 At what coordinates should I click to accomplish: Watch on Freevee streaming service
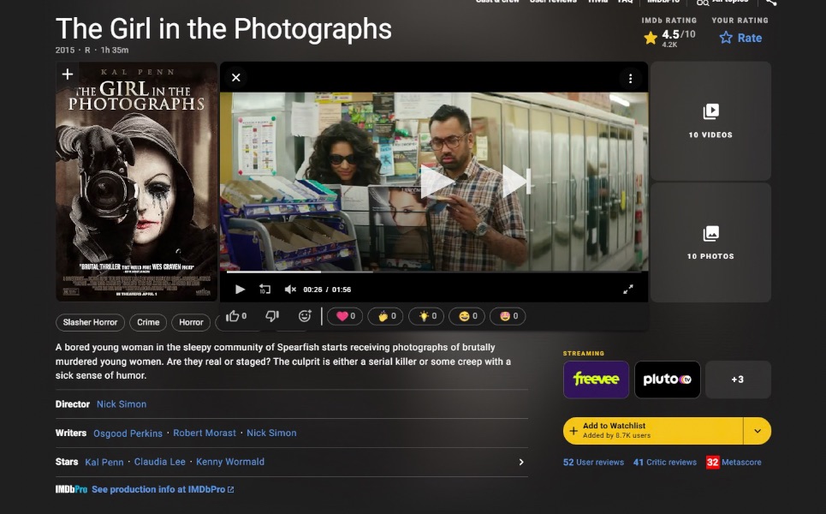pos(596,380)
